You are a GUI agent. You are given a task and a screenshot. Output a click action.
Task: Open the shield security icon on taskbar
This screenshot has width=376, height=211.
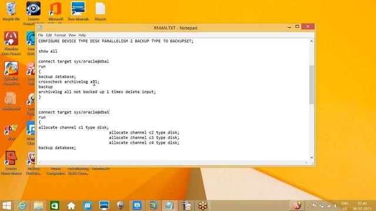(x=120, y=206)
